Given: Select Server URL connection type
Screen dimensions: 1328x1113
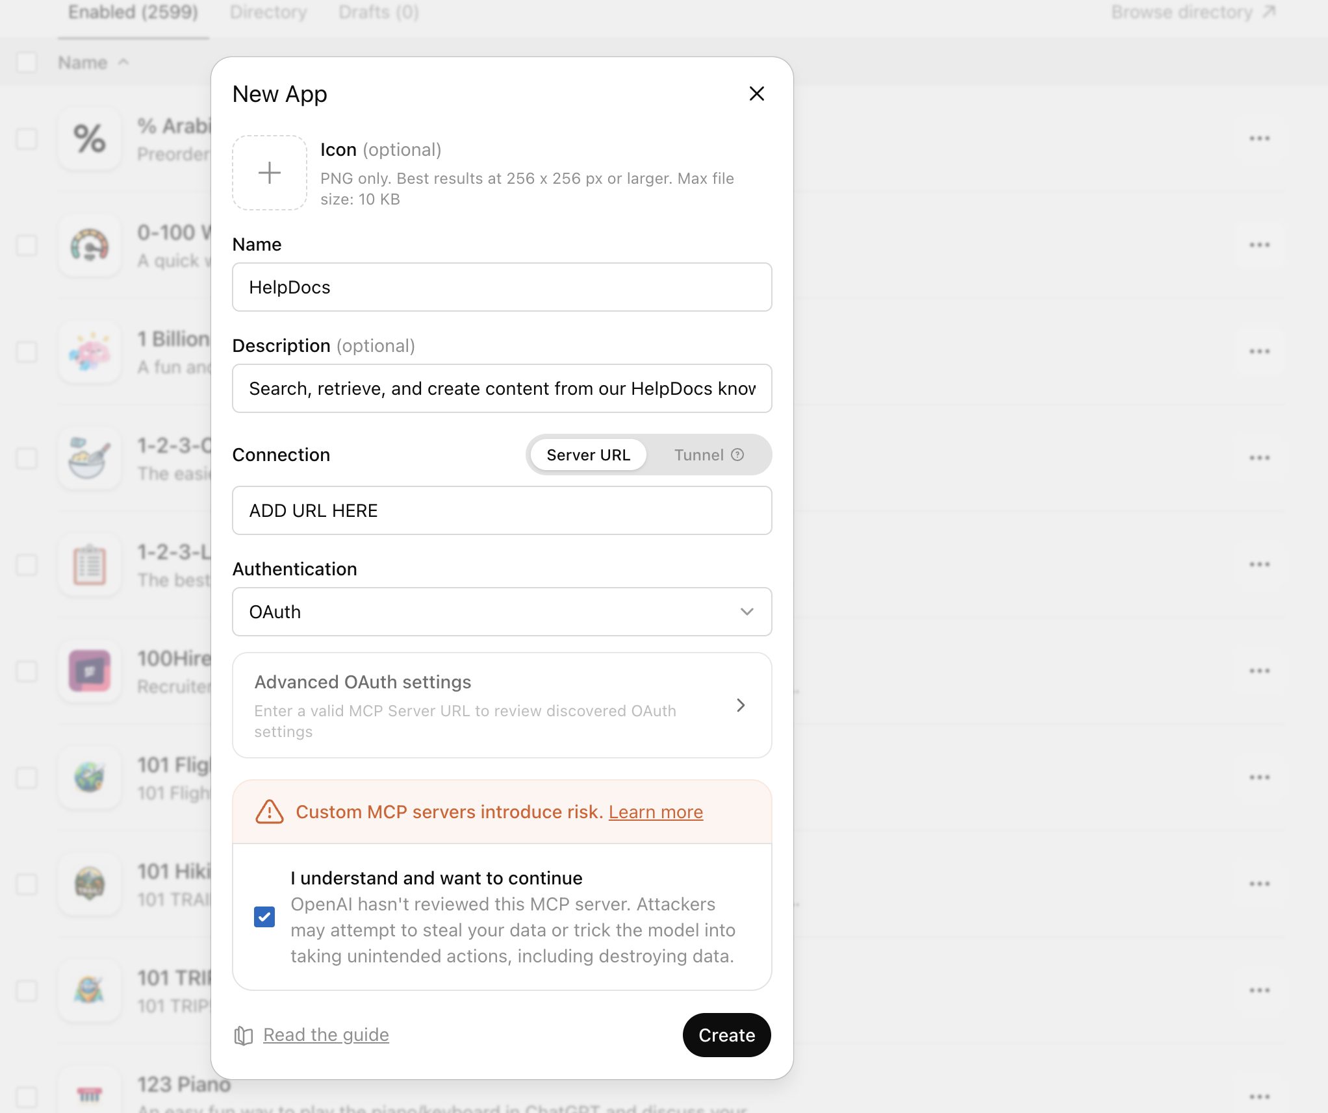Looking at the screenshot, I should [588, 455].
